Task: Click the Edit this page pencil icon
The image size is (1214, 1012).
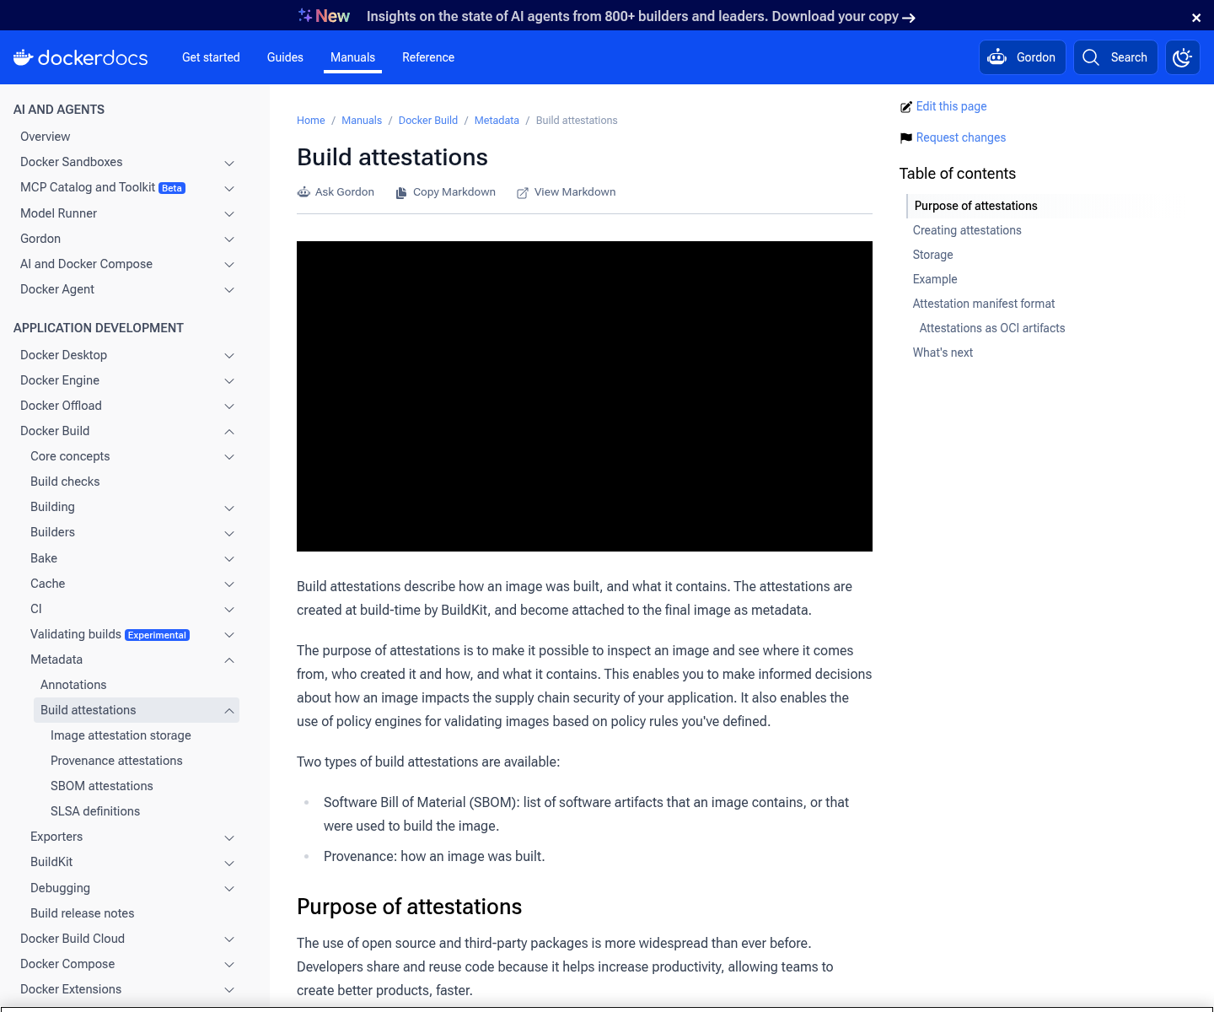Action: 905,107
